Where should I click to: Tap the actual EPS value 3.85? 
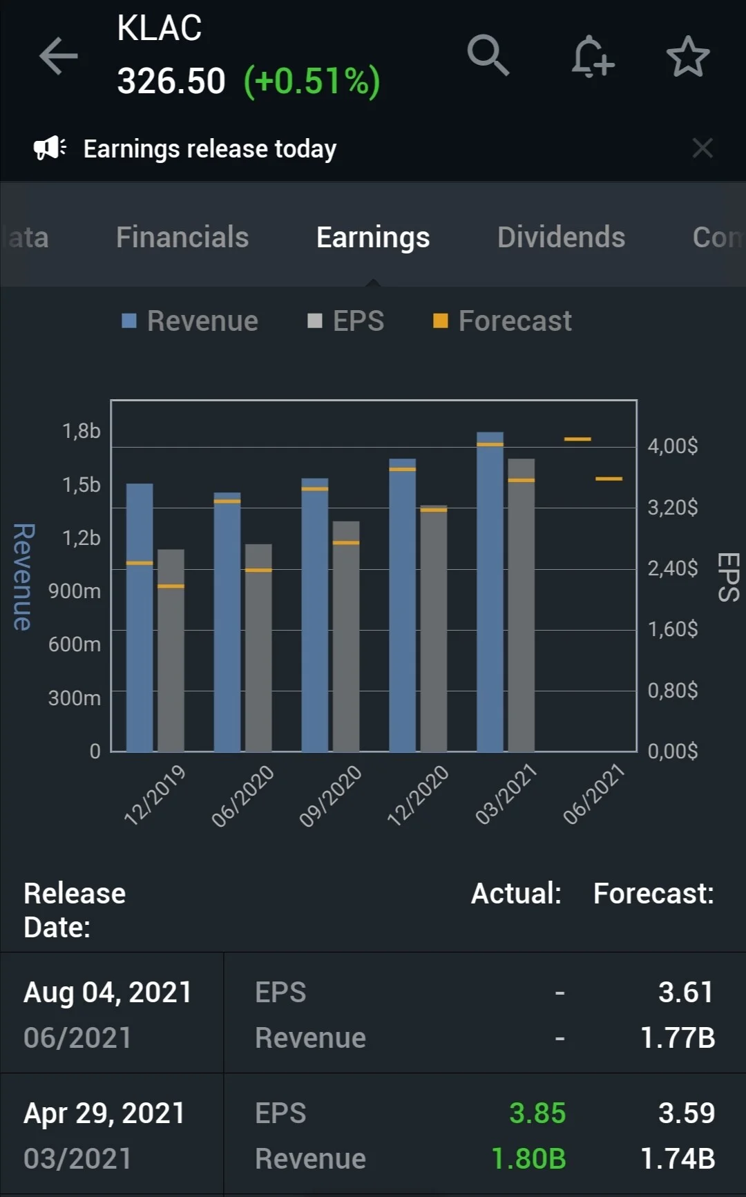[x=537, y=1113]
